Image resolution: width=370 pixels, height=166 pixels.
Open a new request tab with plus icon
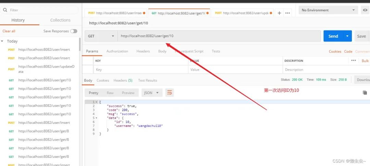279,13
